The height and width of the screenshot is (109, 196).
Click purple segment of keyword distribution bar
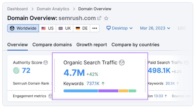108,91
